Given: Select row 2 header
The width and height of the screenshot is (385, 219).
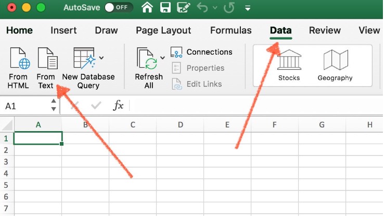Looking at the screenshot, I should pyautogui.click(x=7, y=150).
